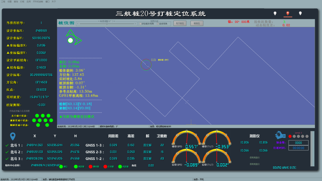Click the blue hand stopwatch icon
322x181 pixels.
click(281, 135)
